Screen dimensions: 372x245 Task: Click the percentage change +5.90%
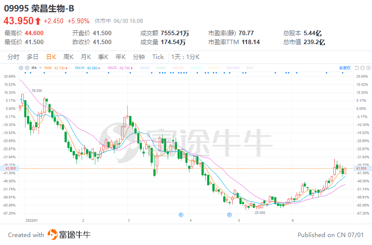[x=78, y=21]
